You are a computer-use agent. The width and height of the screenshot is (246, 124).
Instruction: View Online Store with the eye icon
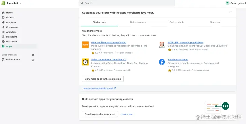(33, 60)
